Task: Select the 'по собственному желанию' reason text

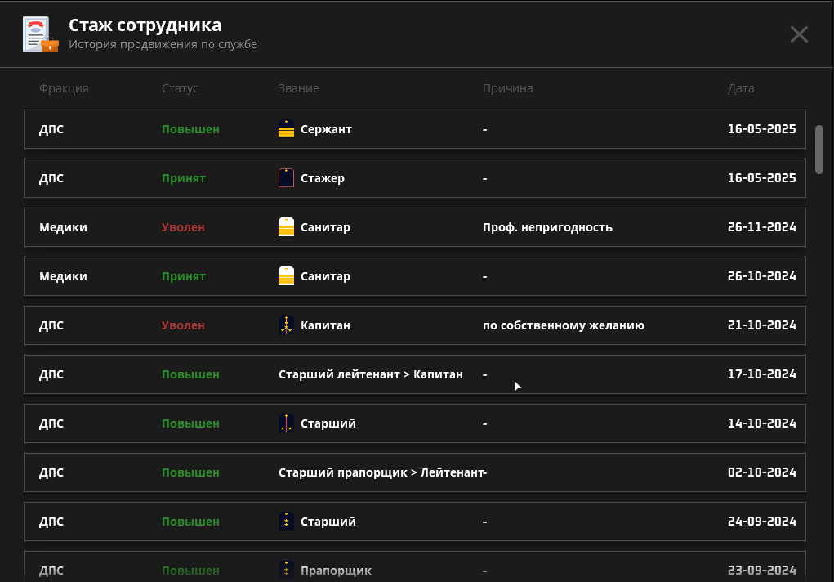Action: click(x=563, y=325)
